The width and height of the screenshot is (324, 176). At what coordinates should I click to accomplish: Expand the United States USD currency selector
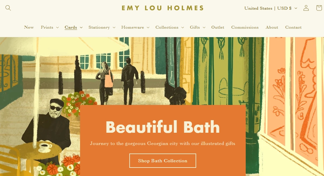tap(271, 8)
